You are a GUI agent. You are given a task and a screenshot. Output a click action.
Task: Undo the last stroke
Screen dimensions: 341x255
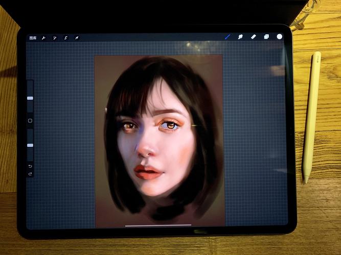coord(30,166)
